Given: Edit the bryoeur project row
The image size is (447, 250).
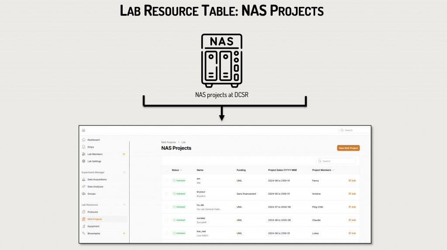Looking at the screenshot, I should pyautogui.click(x=352, y=194).
